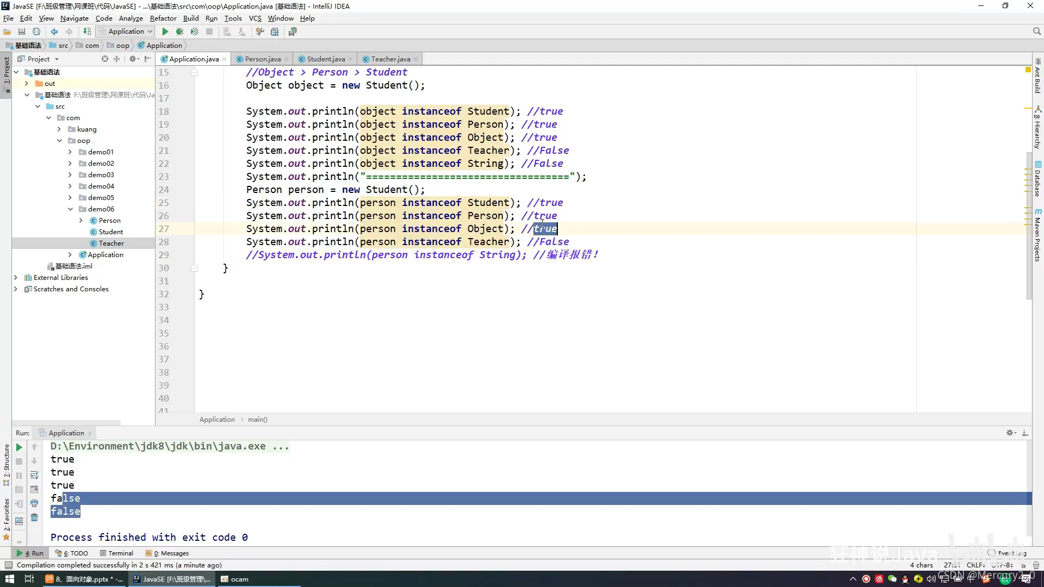The height and width of the screenshot is (587, 1044).
Task: Toggle the Database side panel
Action: [1037, 179]
